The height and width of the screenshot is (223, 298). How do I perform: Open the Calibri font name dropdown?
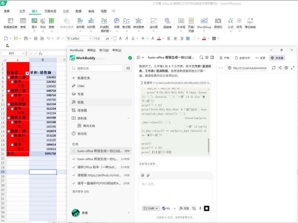click(x=90, y=39)
